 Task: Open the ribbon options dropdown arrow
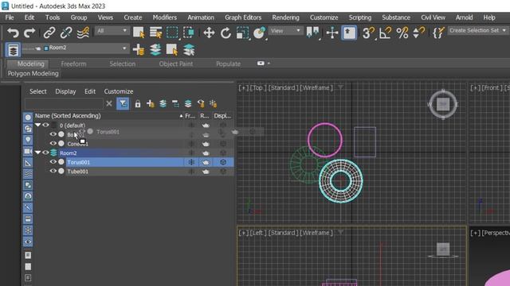pos(269,64)
